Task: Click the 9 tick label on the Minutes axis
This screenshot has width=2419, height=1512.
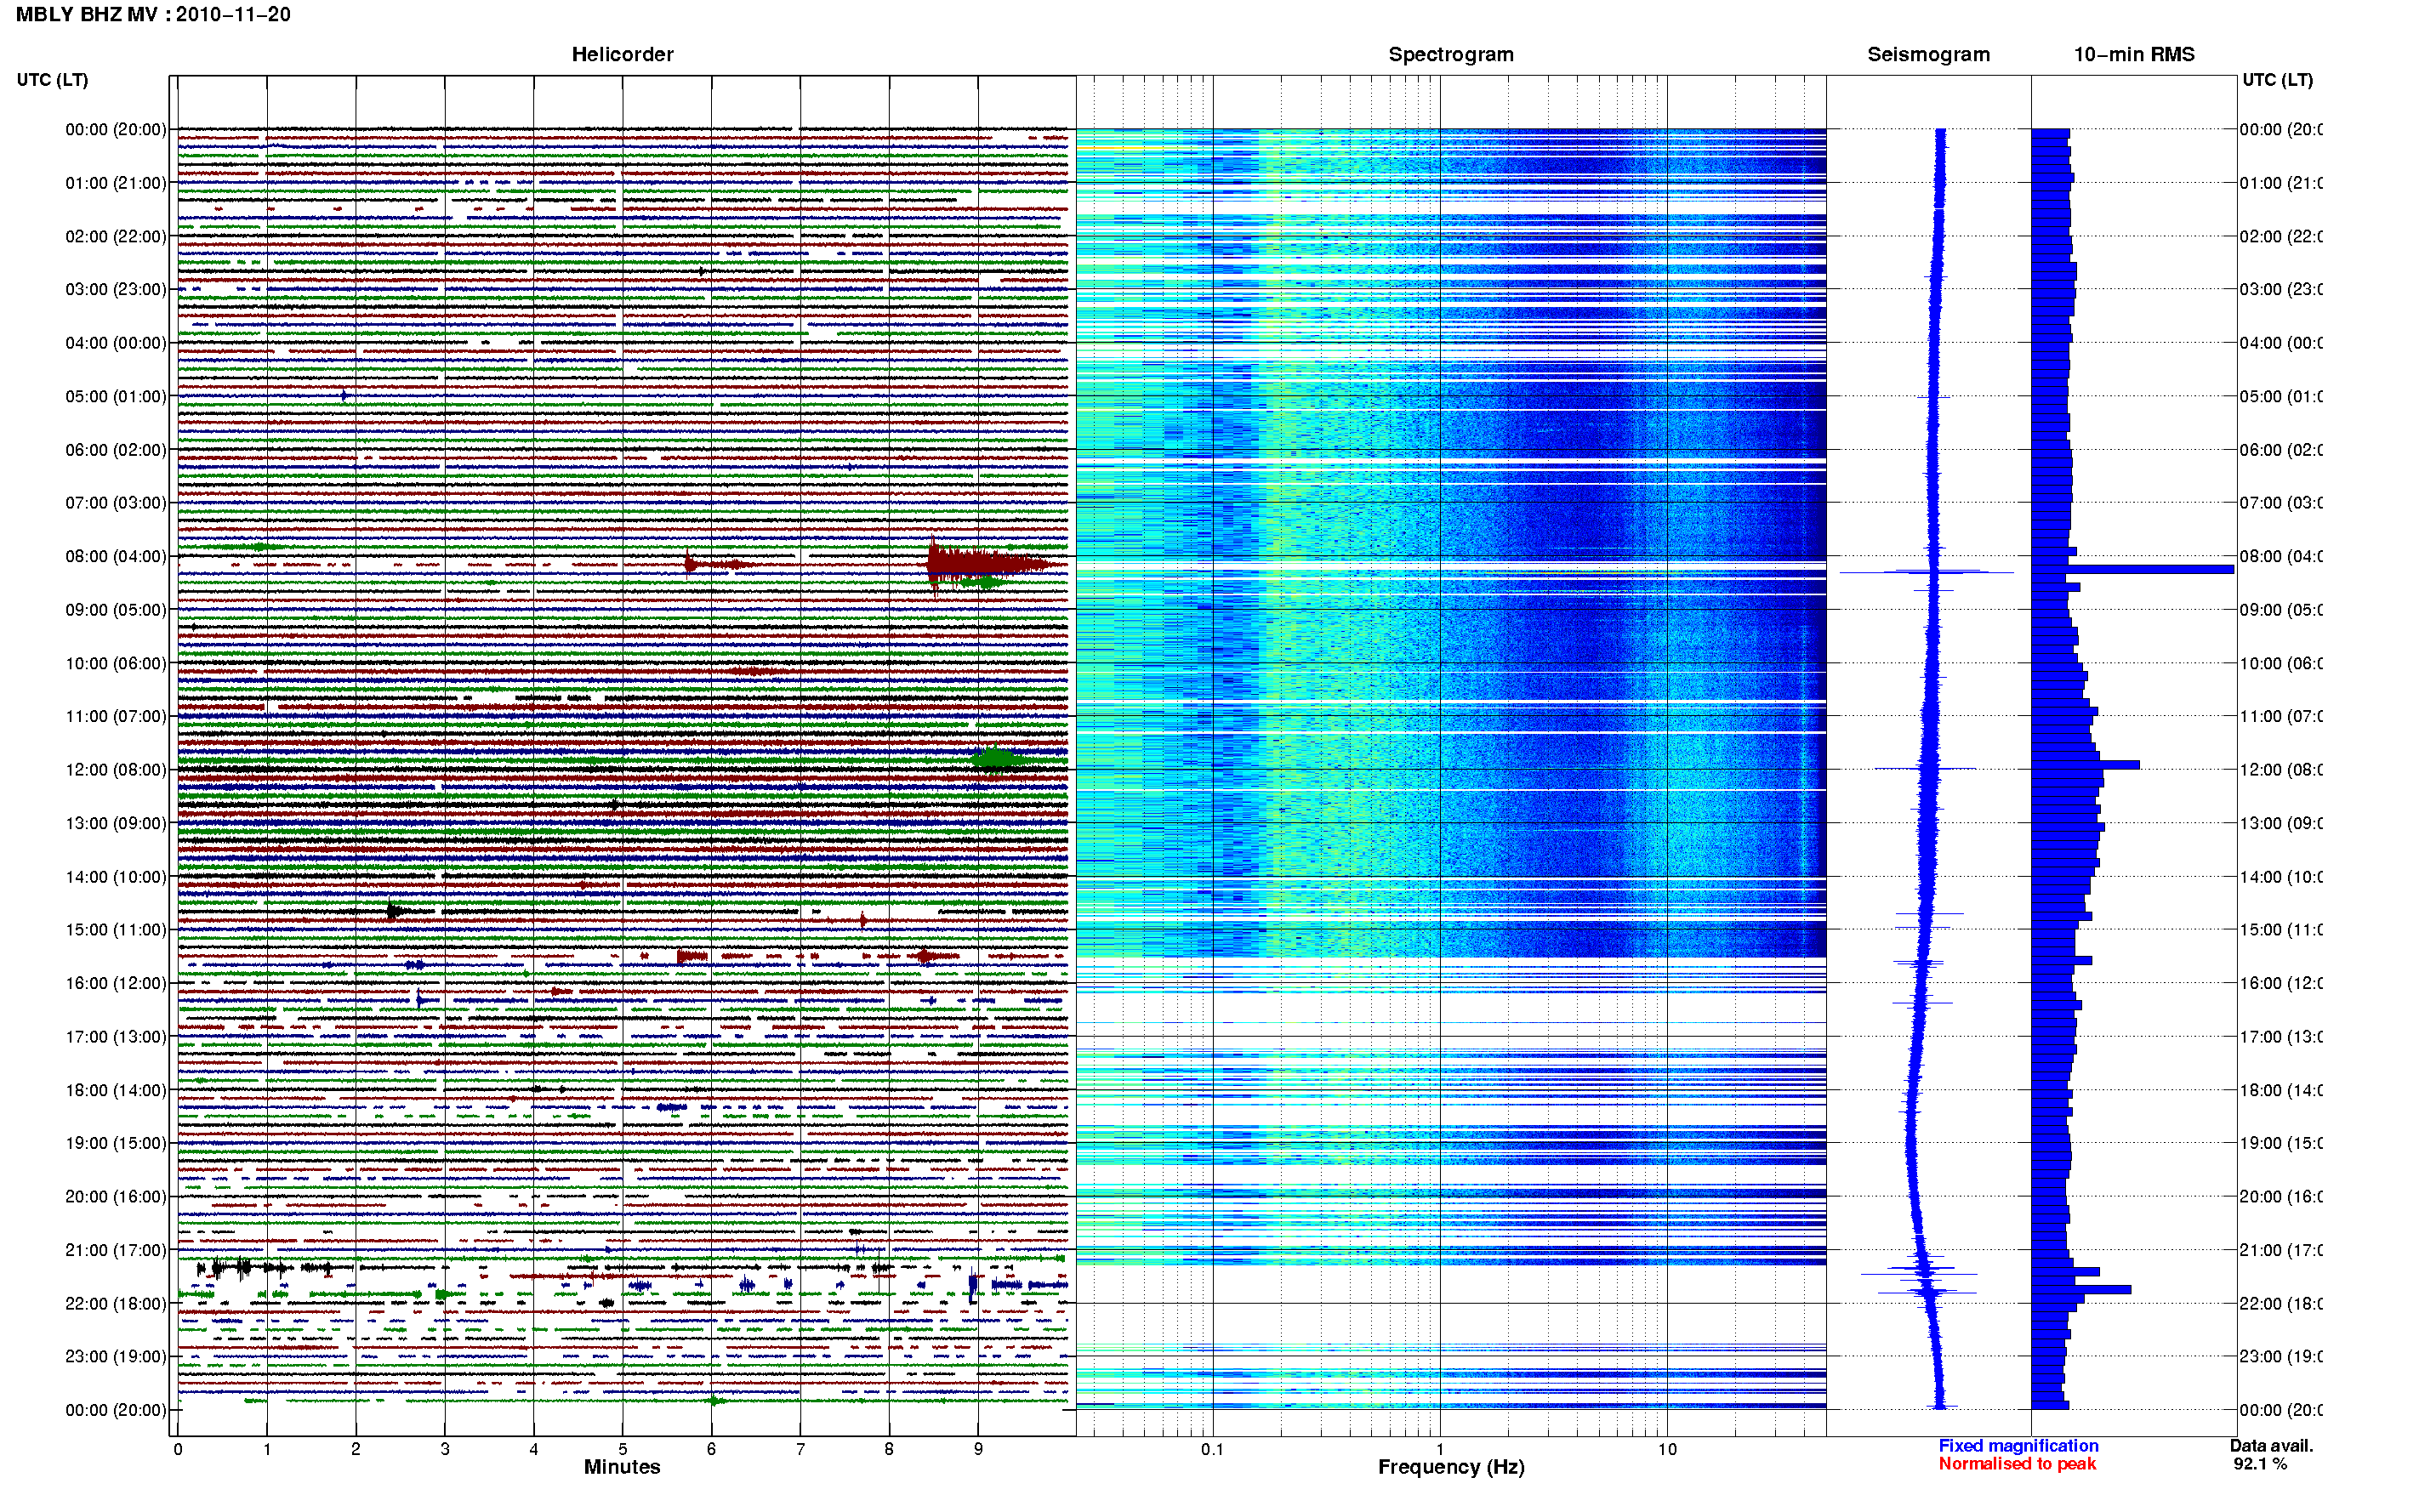Action: (978, 1449)
